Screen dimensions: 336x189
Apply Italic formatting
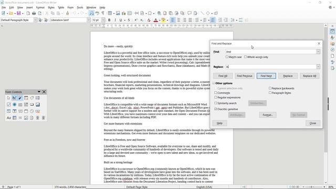pyautogui.click(x=115, y=20)
